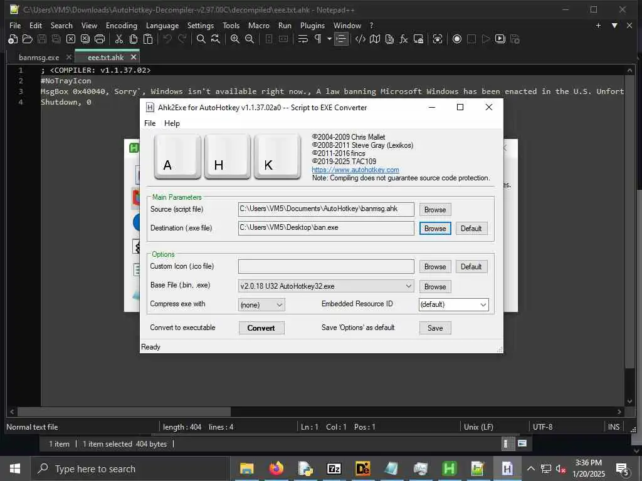Show hidden system tray icons

[530, 468]
